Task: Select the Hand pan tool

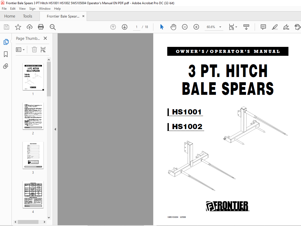Action: (173, 27)
